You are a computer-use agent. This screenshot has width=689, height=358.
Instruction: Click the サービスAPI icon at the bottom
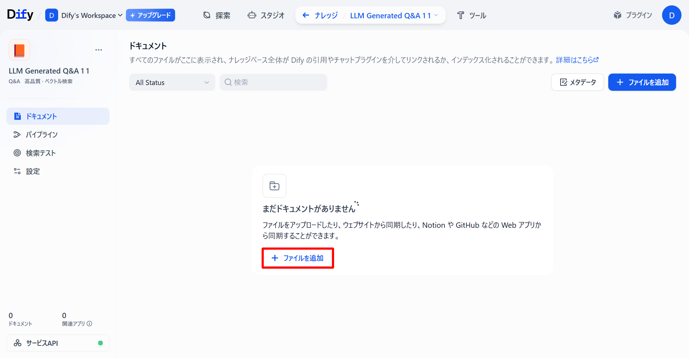click(x=17, y=343)
